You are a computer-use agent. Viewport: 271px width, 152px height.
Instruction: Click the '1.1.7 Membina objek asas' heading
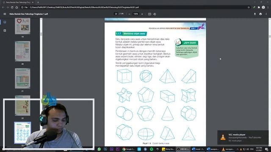coord(131,34)
